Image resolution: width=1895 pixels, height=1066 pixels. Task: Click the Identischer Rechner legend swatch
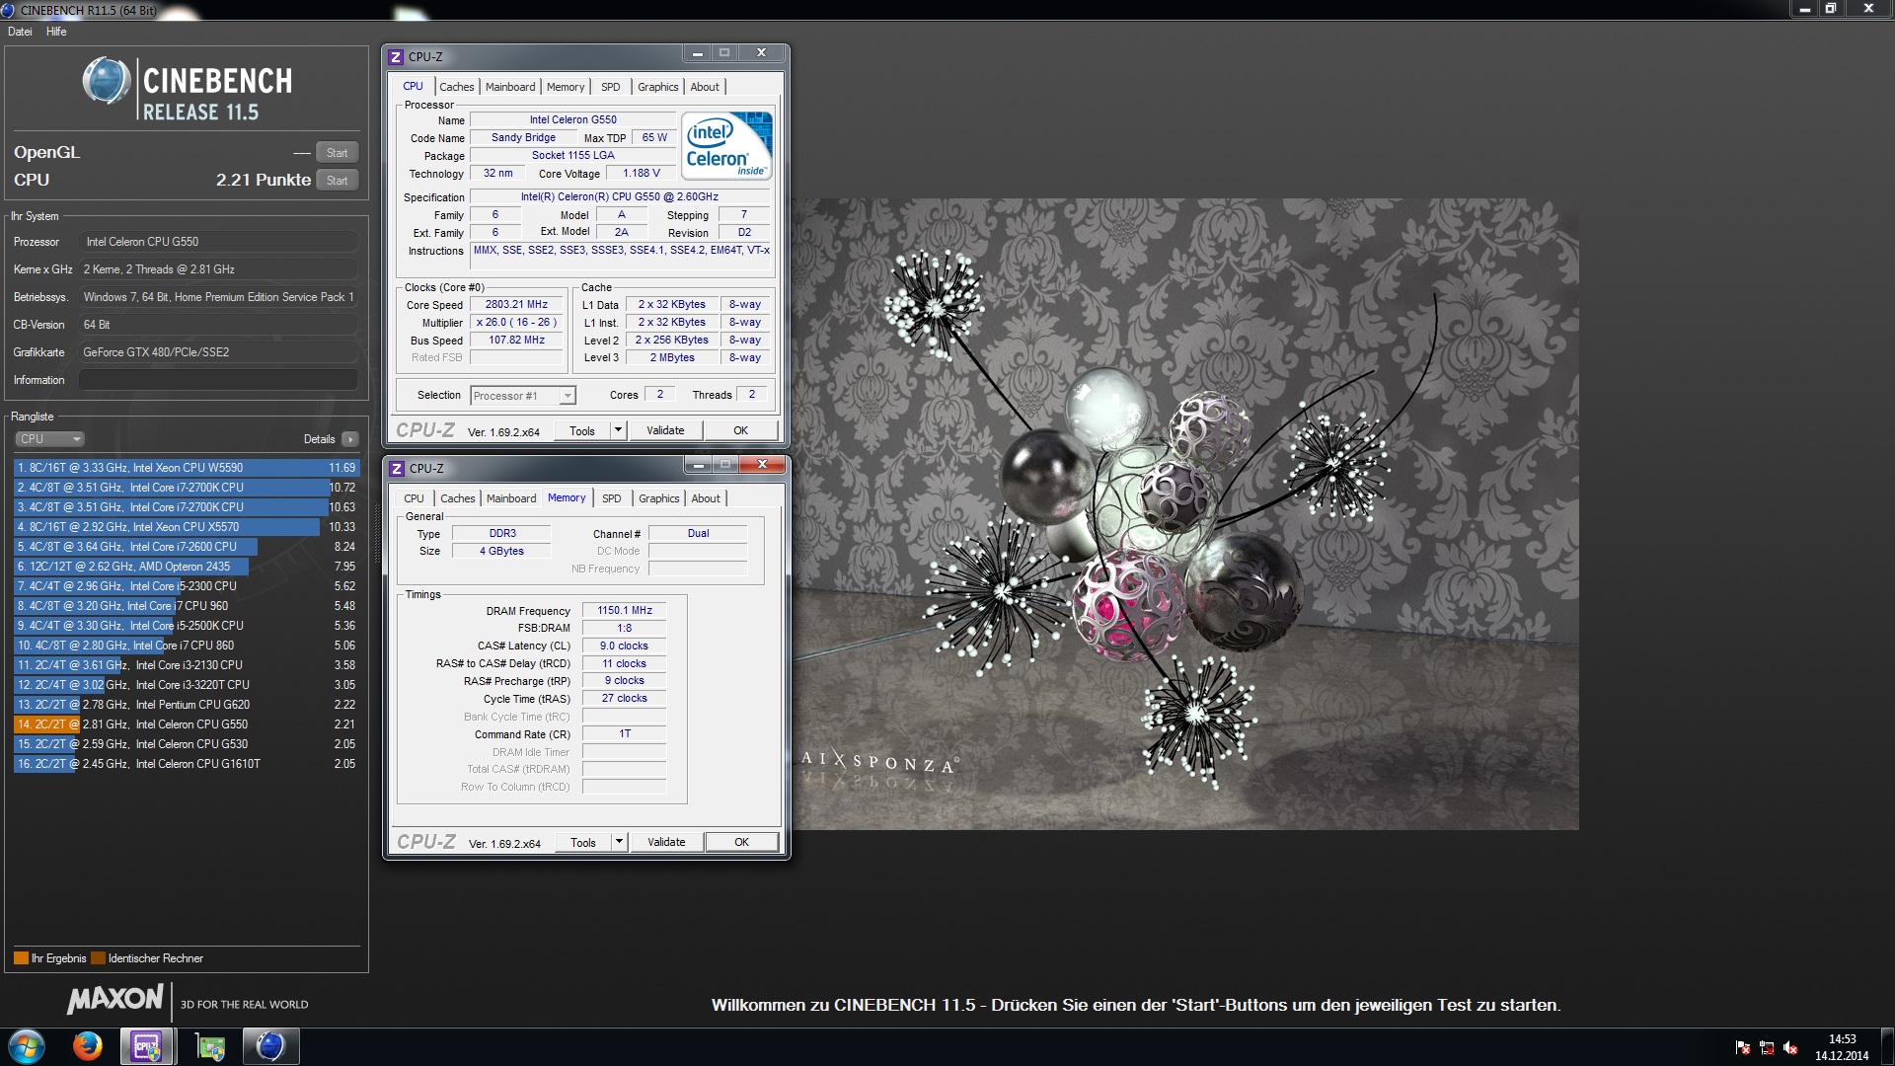click(98, 958)
